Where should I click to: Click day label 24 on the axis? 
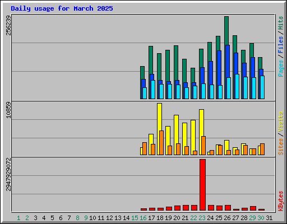tap(210, 218)
